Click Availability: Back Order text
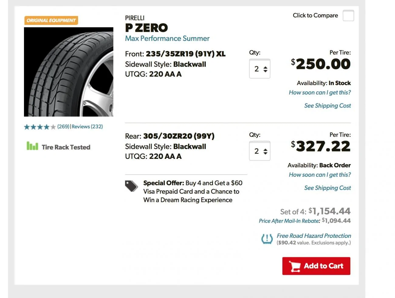 (319, 166)
